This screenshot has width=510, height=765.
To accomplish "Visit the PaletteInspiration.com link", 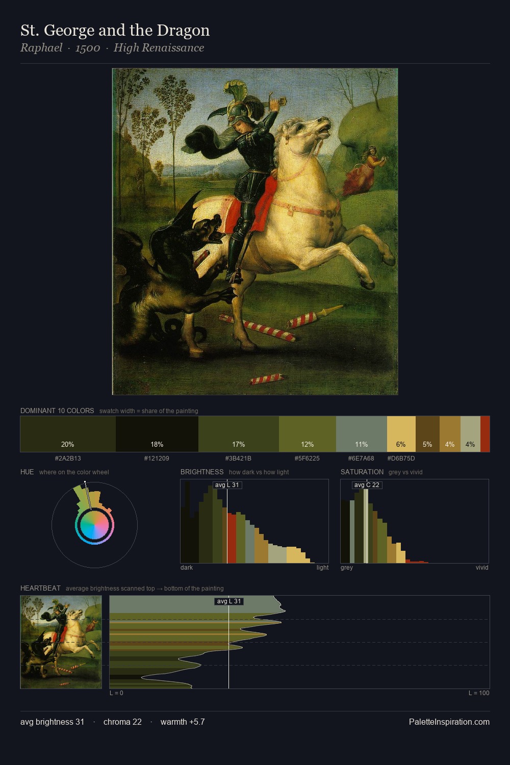I will [449, 722].
